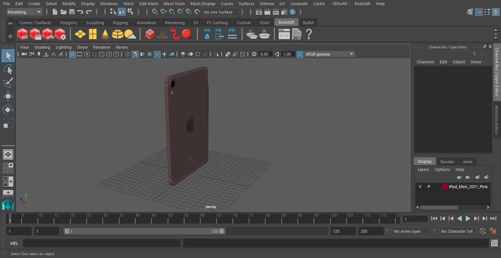501x258 pixels.
Task: Open No Live Surface field
Action: click(220, 12)
